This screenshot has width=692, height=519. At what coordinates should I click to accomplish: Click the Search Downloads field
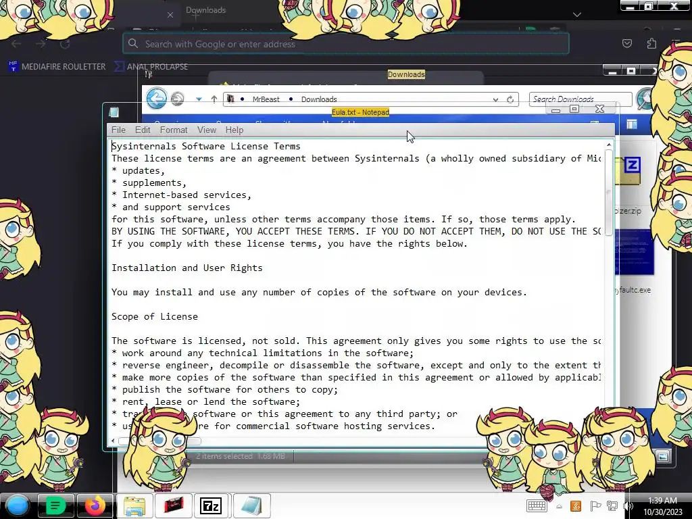coord(580,99)
